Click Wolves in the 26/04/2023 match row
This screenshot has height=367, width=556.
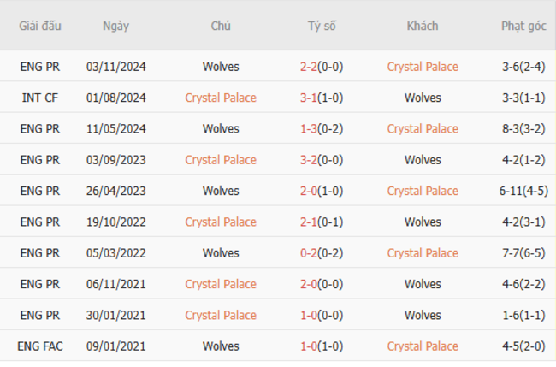pyautogui.click(x=221, y=191)
